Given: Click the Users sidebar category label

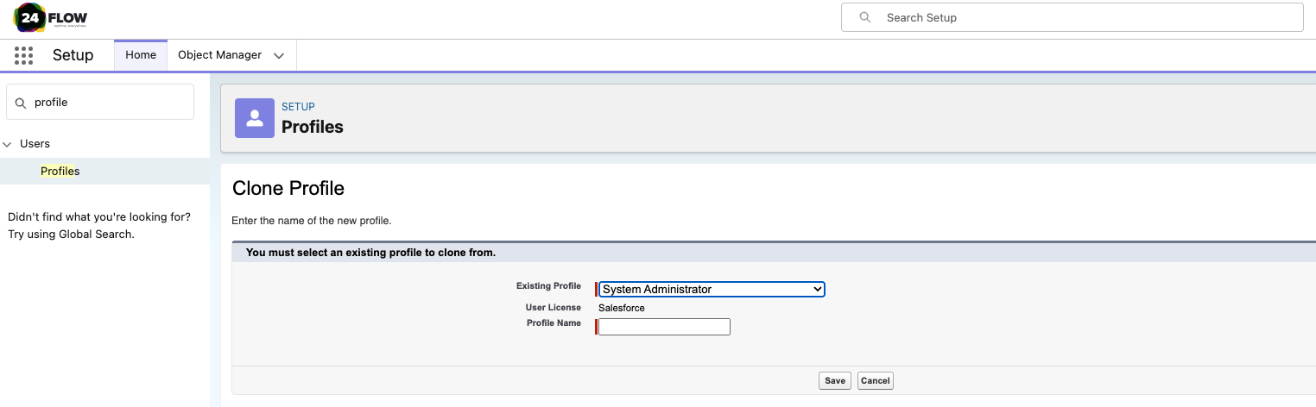Looking at the screenshot, I should pyautogui.click(x=35, y=144).
